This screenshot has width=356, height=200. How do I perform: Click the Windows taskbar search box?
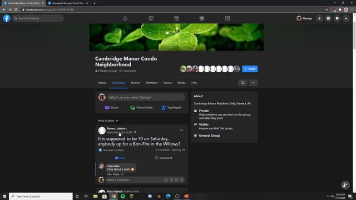click(41, 196)
